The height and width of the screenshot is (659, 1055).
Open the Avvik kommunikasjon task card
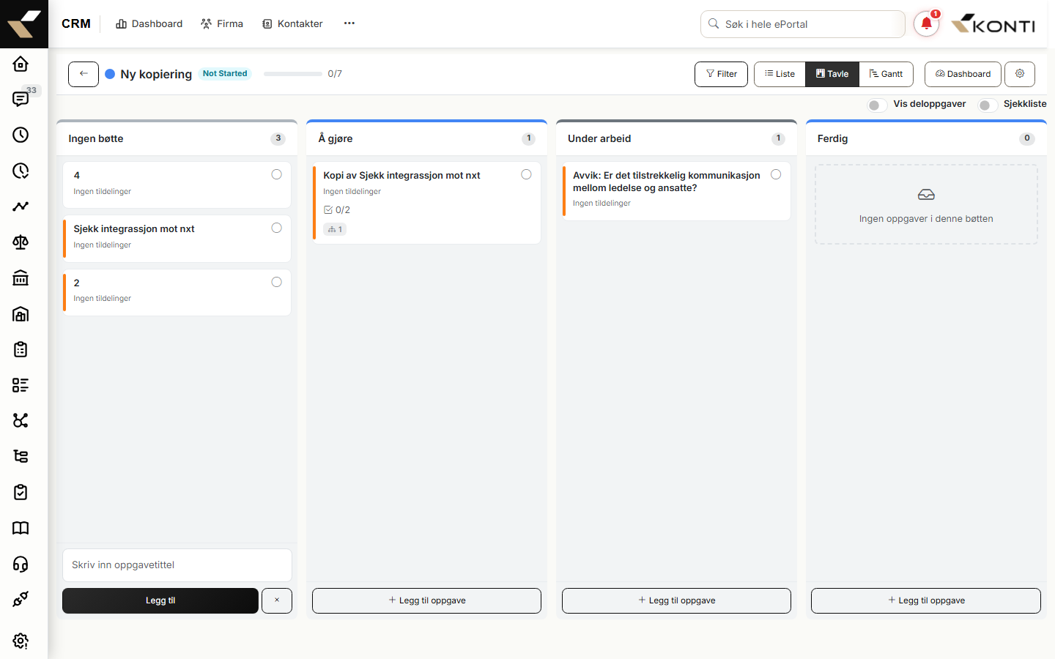pos(676,190)
